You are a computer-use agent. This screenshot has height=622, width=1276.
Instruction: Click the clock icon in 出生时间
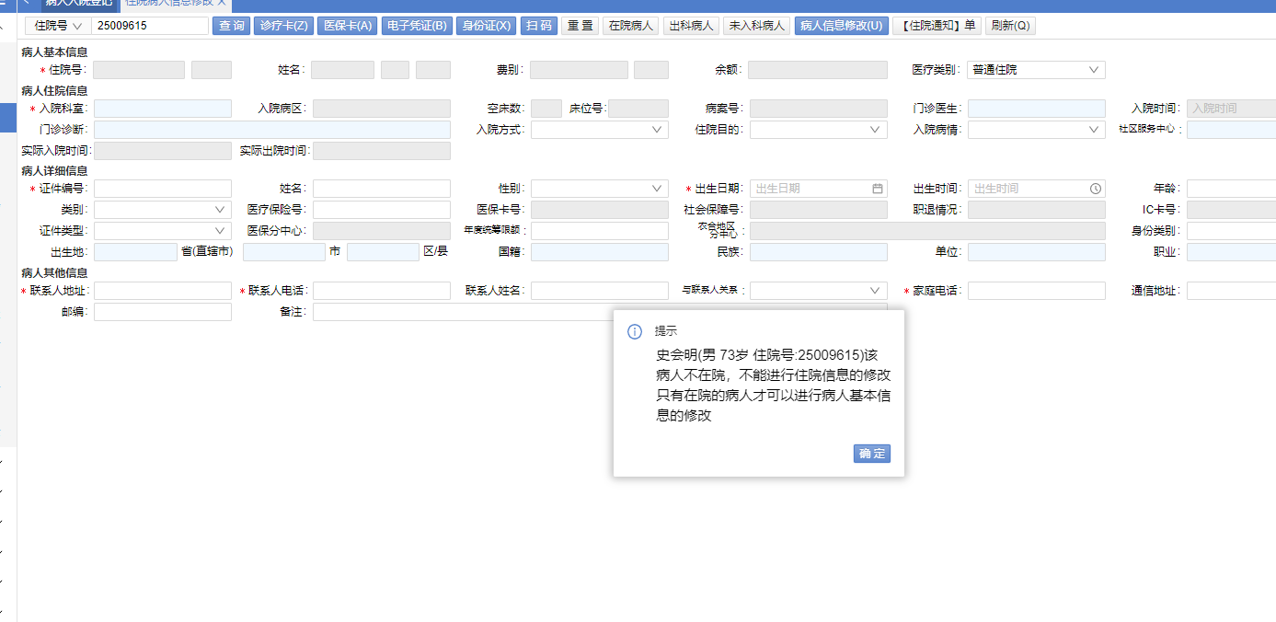[x=1096, y=189]
